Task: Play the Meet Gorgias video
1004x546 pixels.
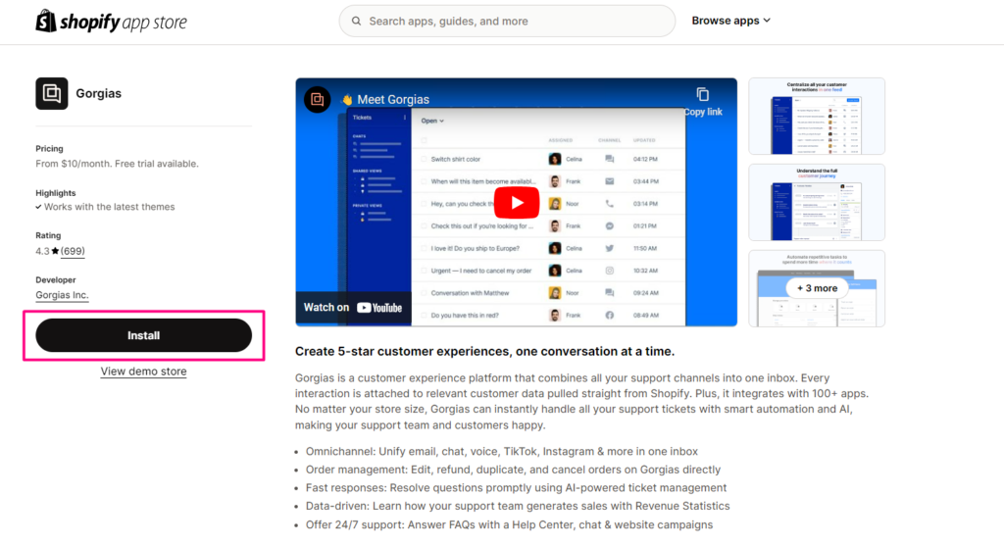Action: (x=517, y=203)
